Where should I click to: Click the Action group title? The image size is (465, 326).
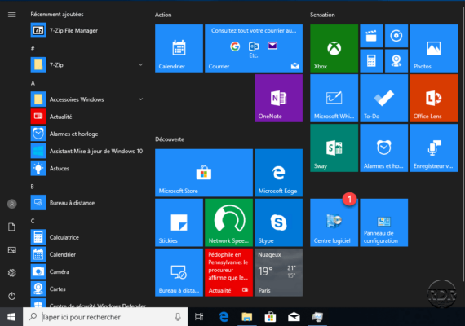tap(163, 15)
